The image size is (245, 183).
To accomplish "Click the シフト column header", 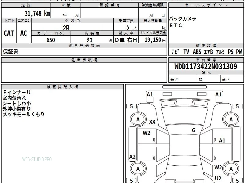I will [9, 20].
